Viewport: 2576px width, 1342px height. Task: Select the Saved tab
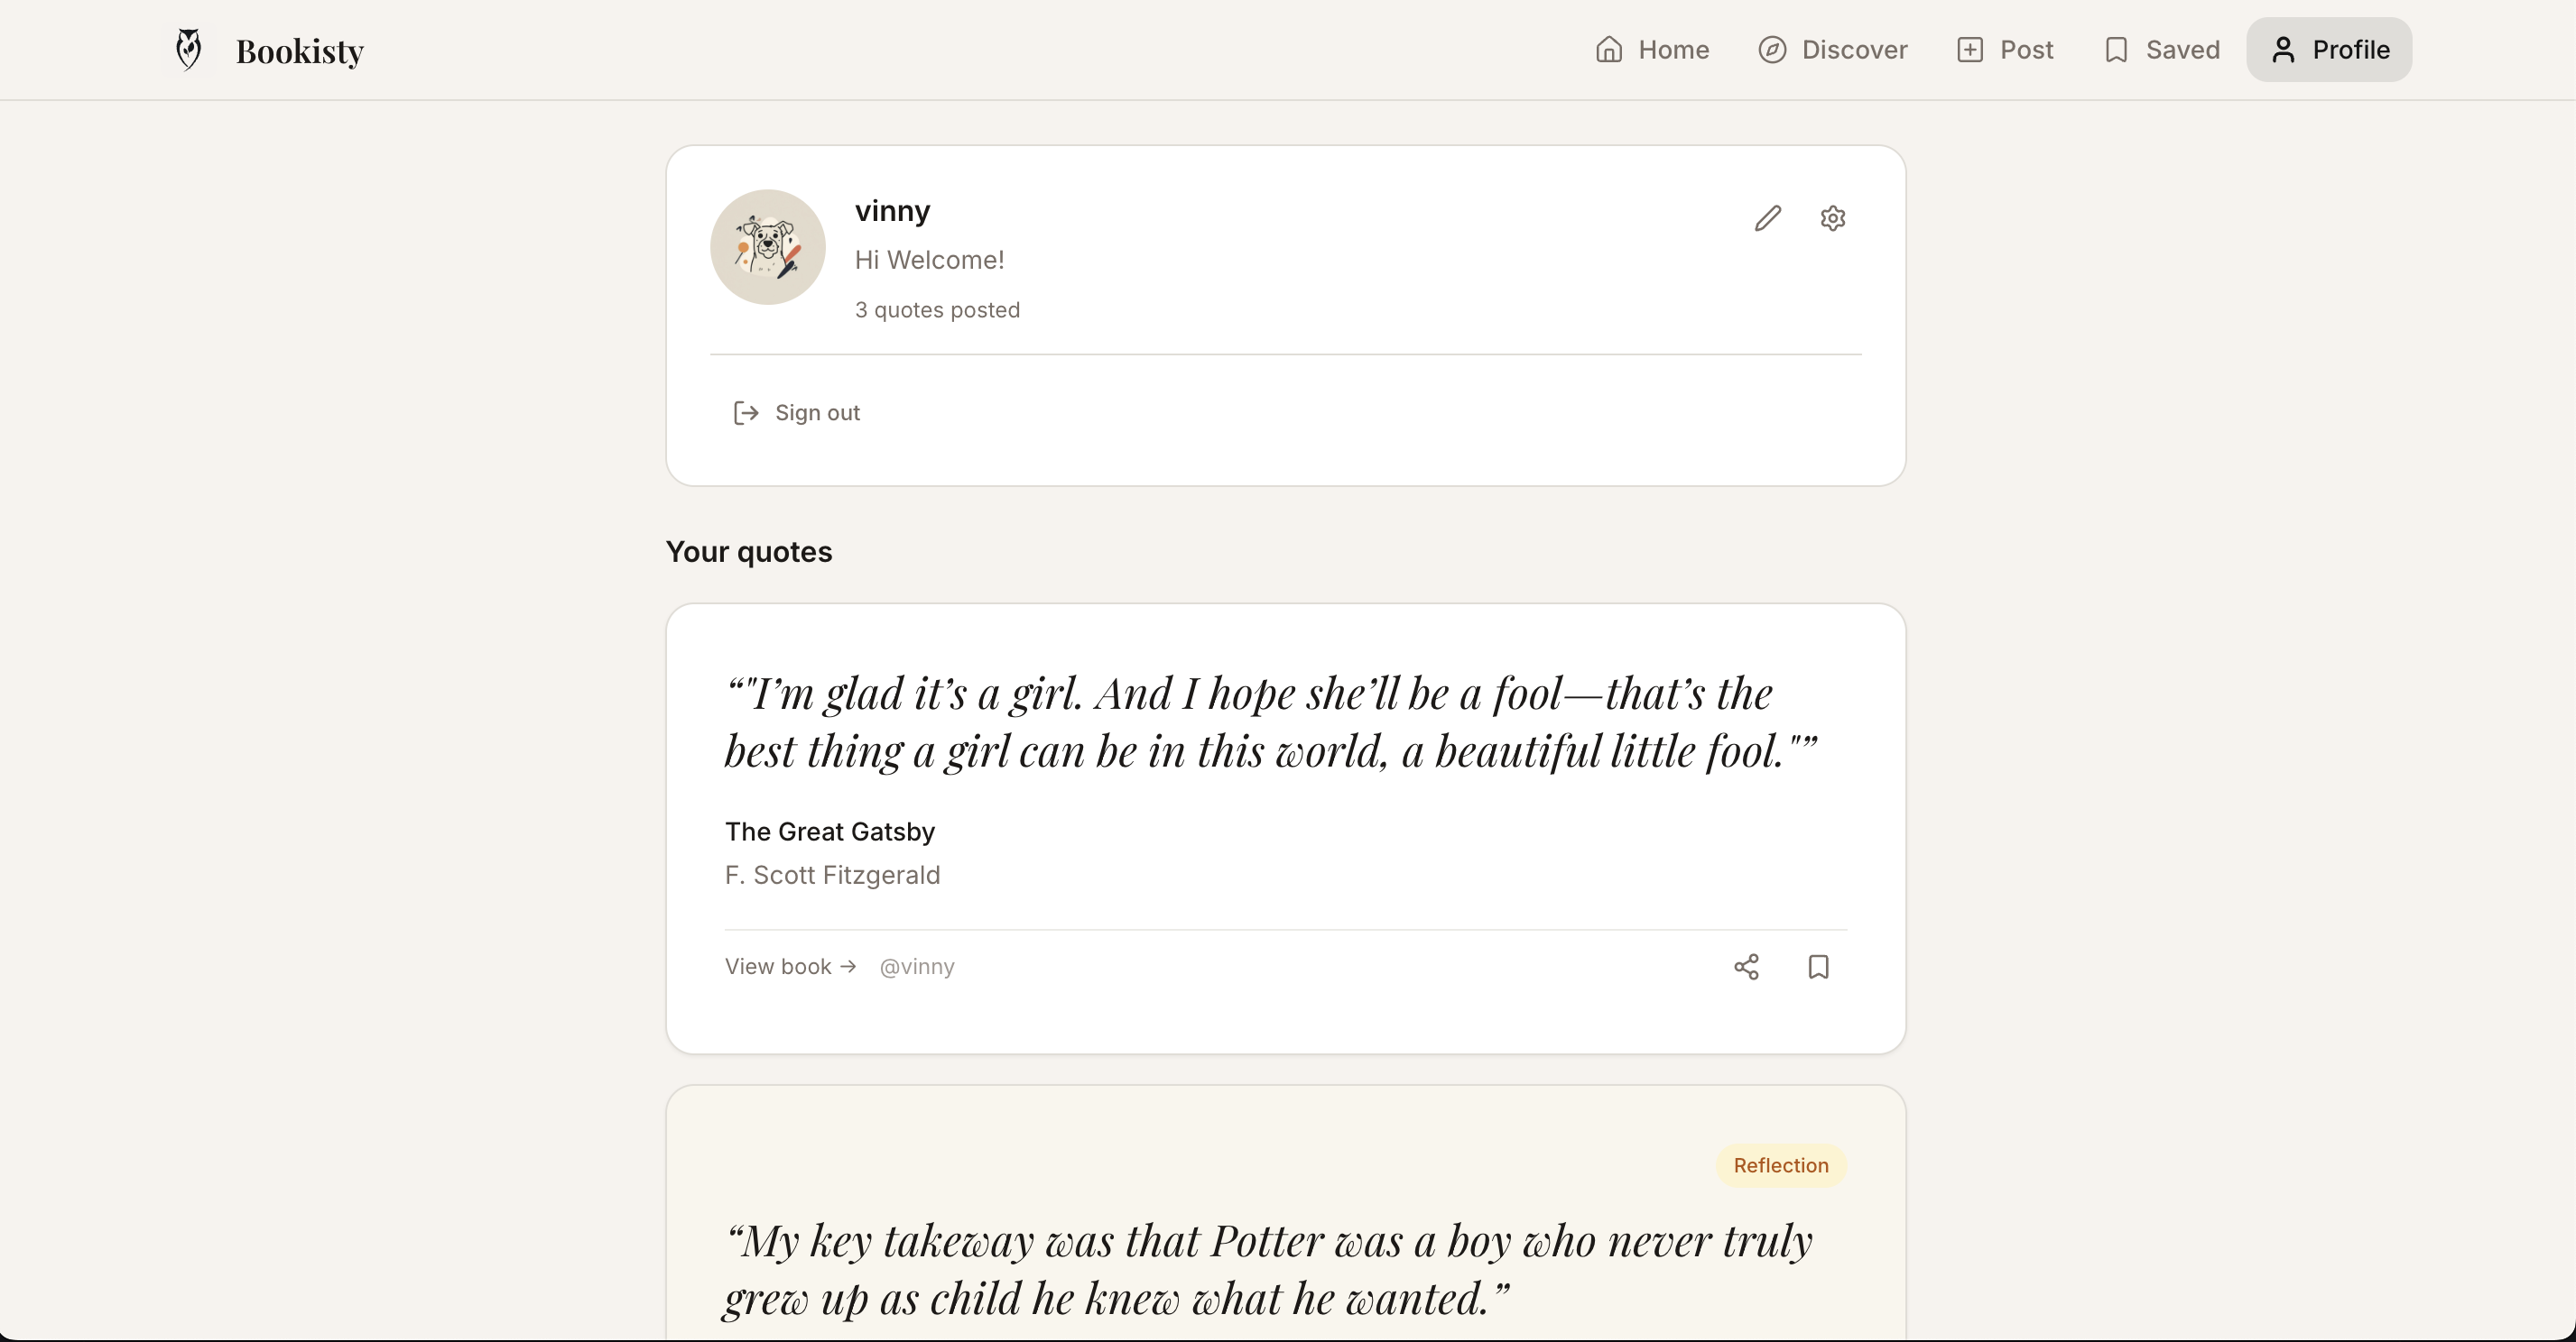[x=2159, y=49]
